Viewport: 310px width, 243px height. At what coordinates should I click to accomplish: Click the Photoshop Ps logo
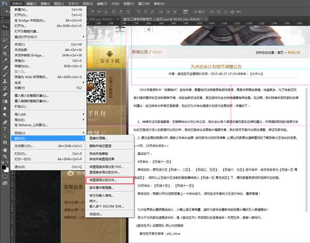pos(4,3)
